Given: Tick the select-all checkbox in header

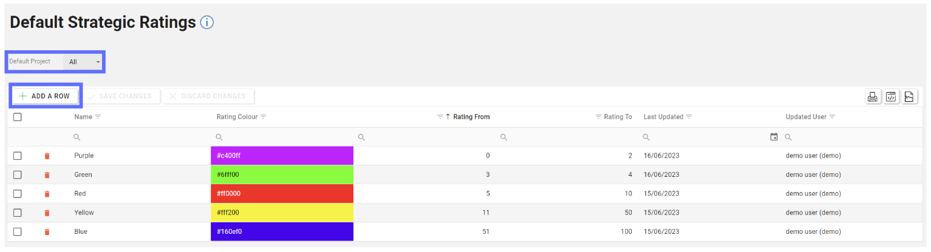Looking at the screenshot, I should pyautogui.click(x=18, y=117).
